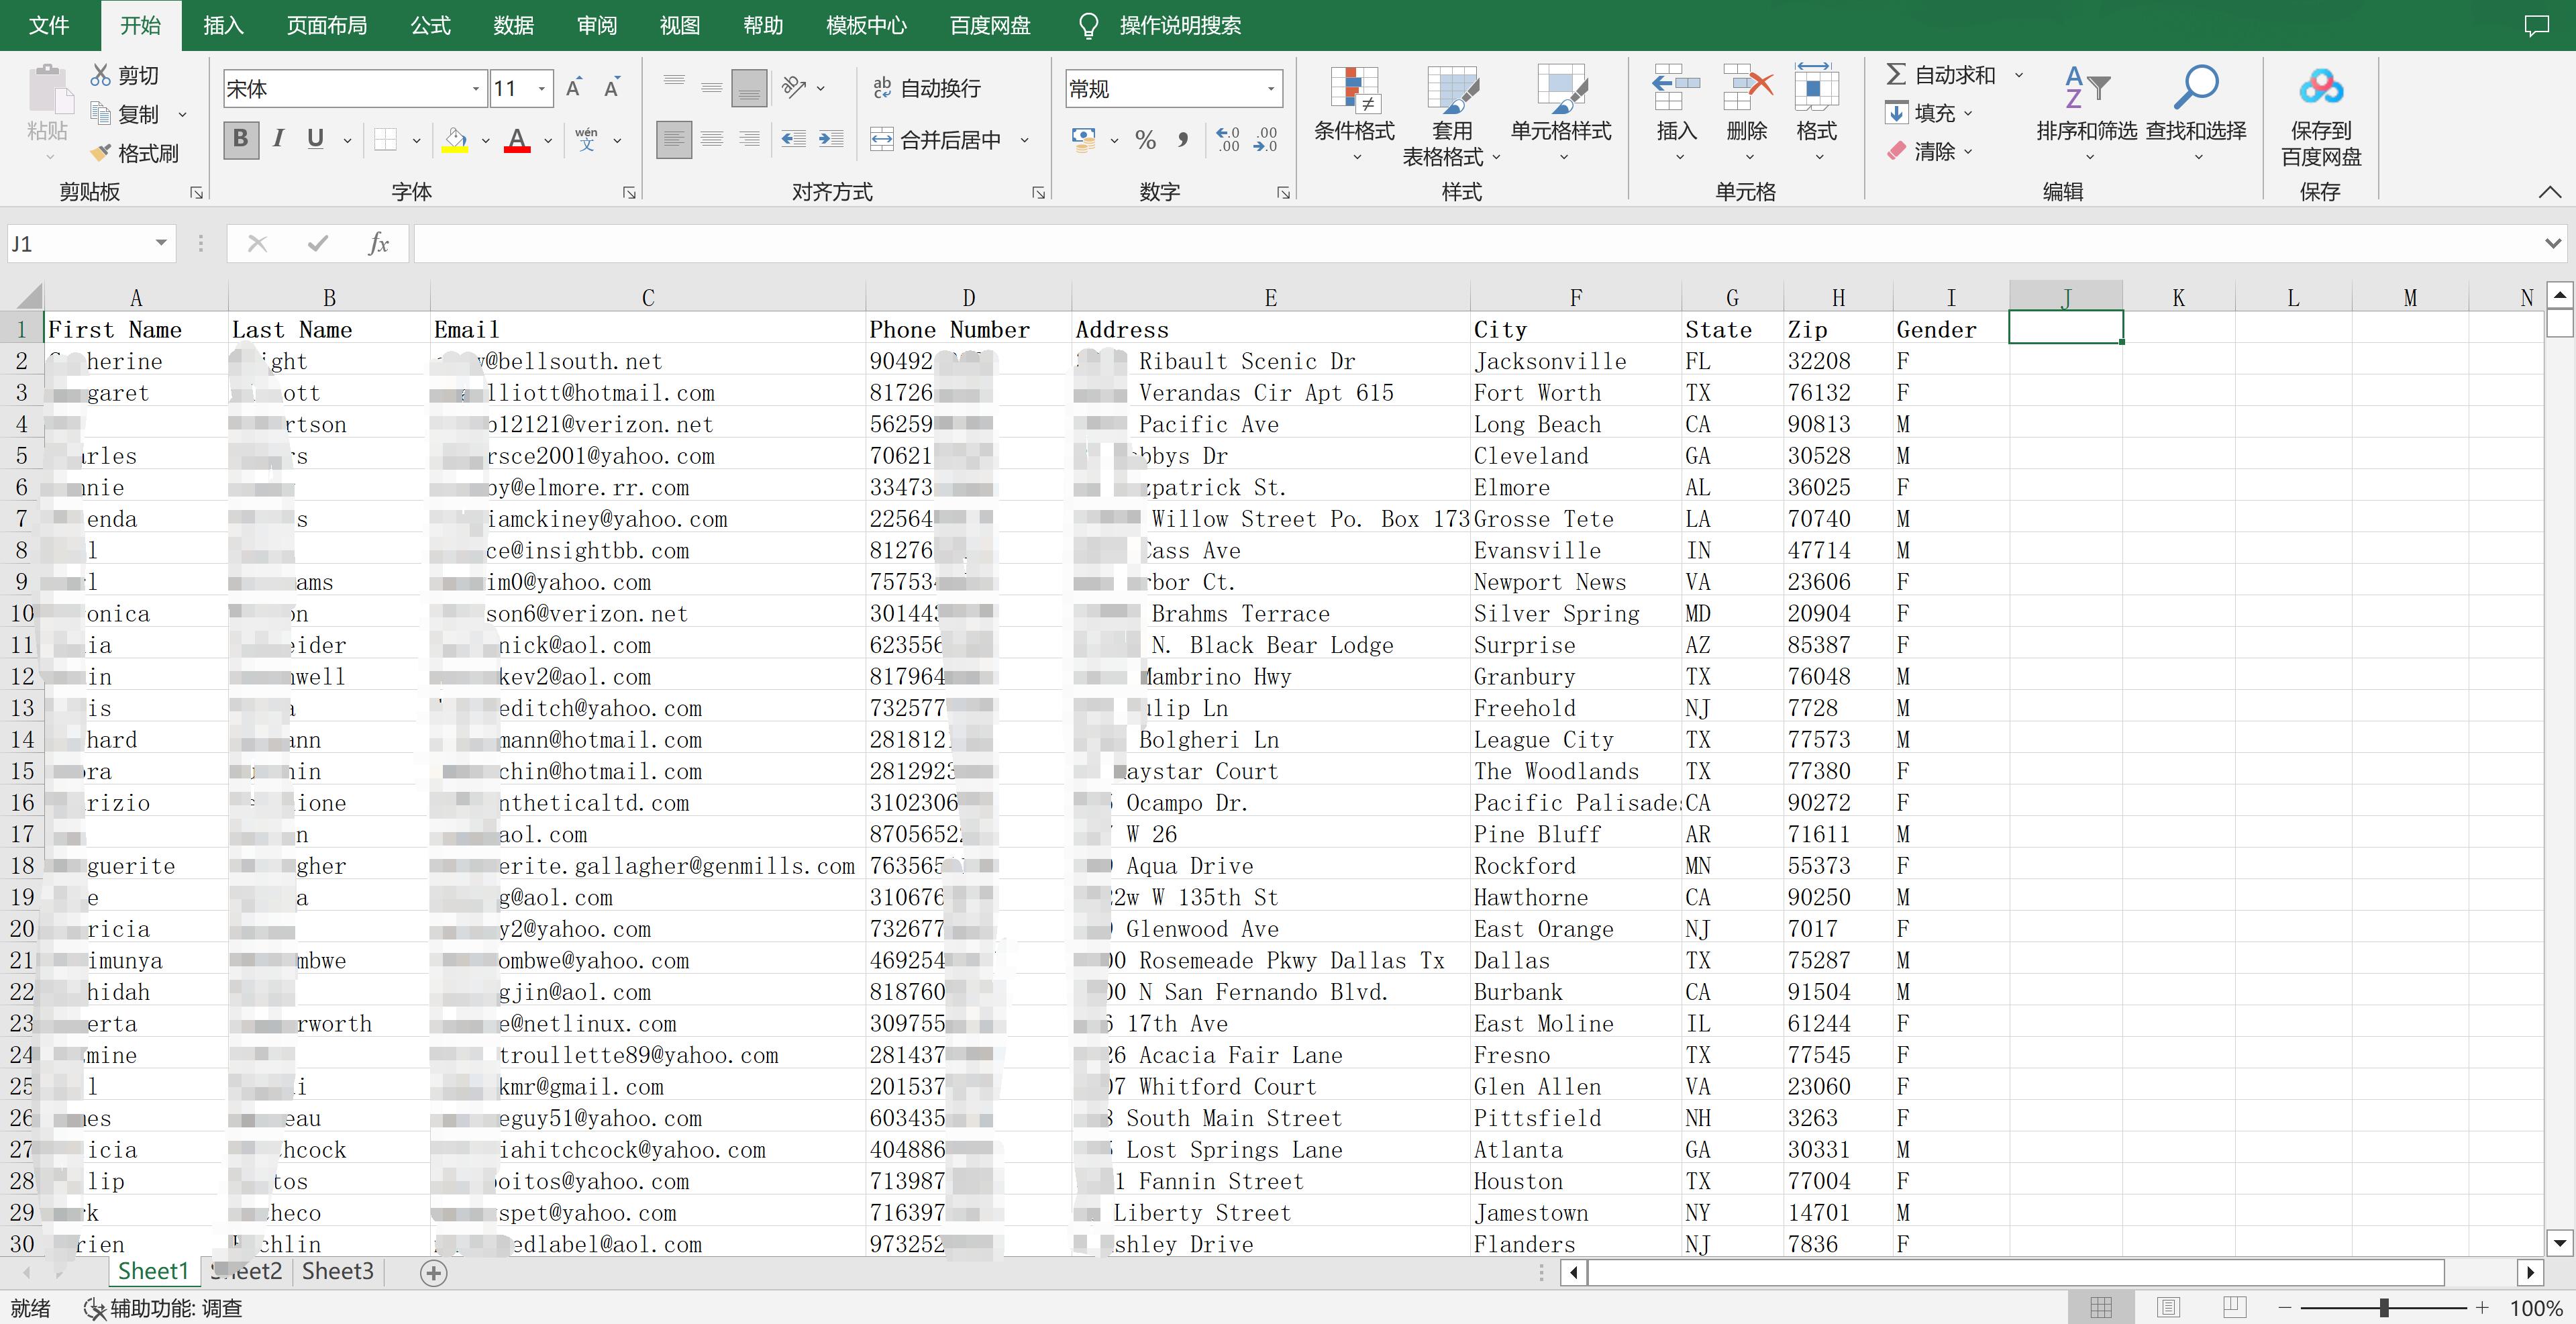Click the Copy (复制) icon

pyautogui.click(x=101, y=113)
